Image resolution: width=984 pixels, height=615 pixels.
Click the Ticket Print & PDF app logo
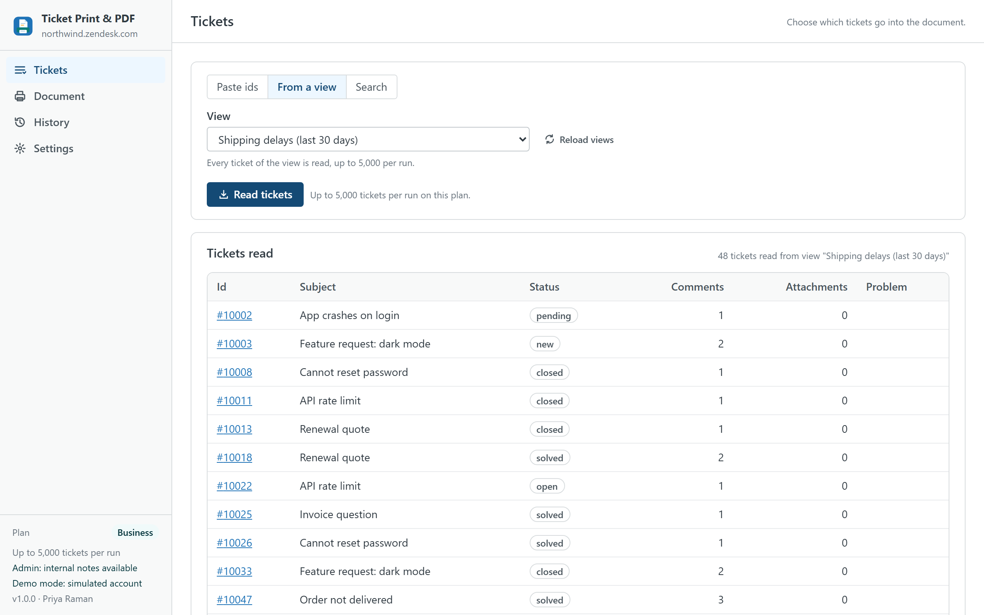(23, 26)
